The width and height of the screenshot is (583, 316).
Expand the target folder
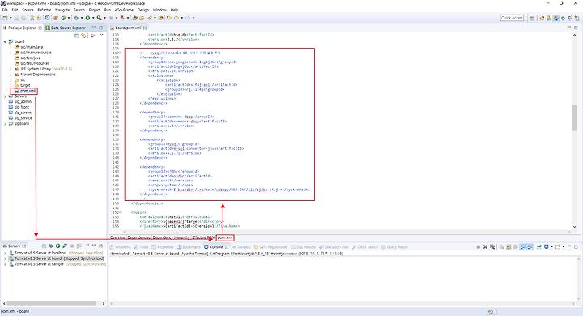11,86
